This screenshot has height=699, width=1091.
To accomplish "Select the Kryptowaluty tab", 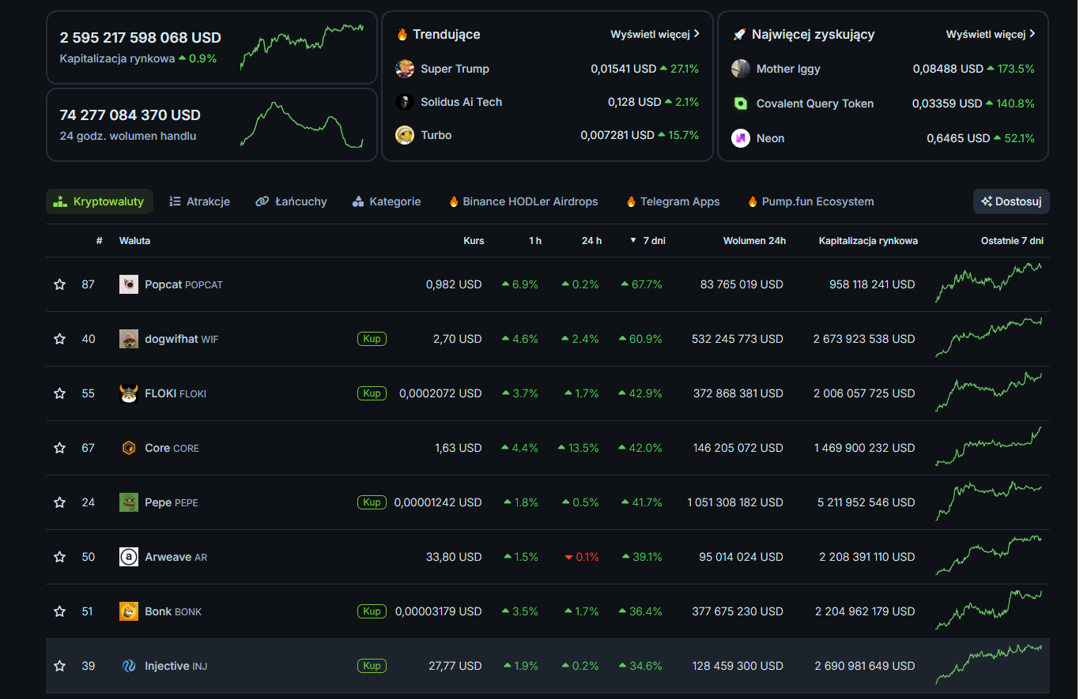I will [x=99, y=201].
